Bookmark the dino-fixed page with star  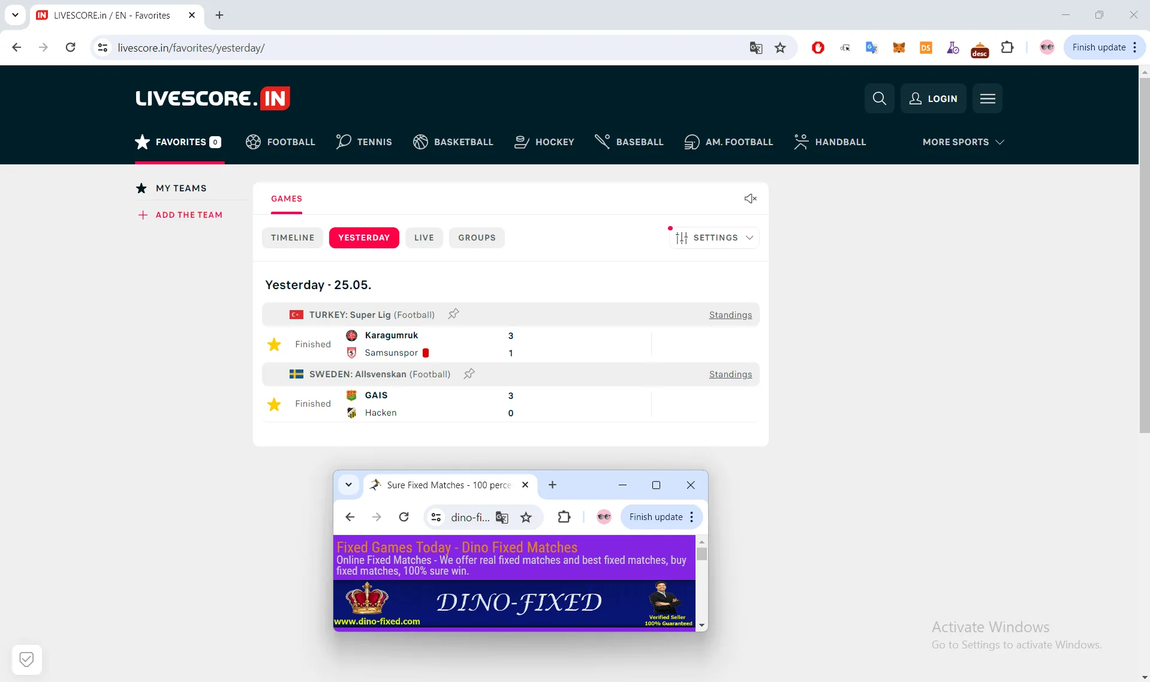(x=526, y=517)
